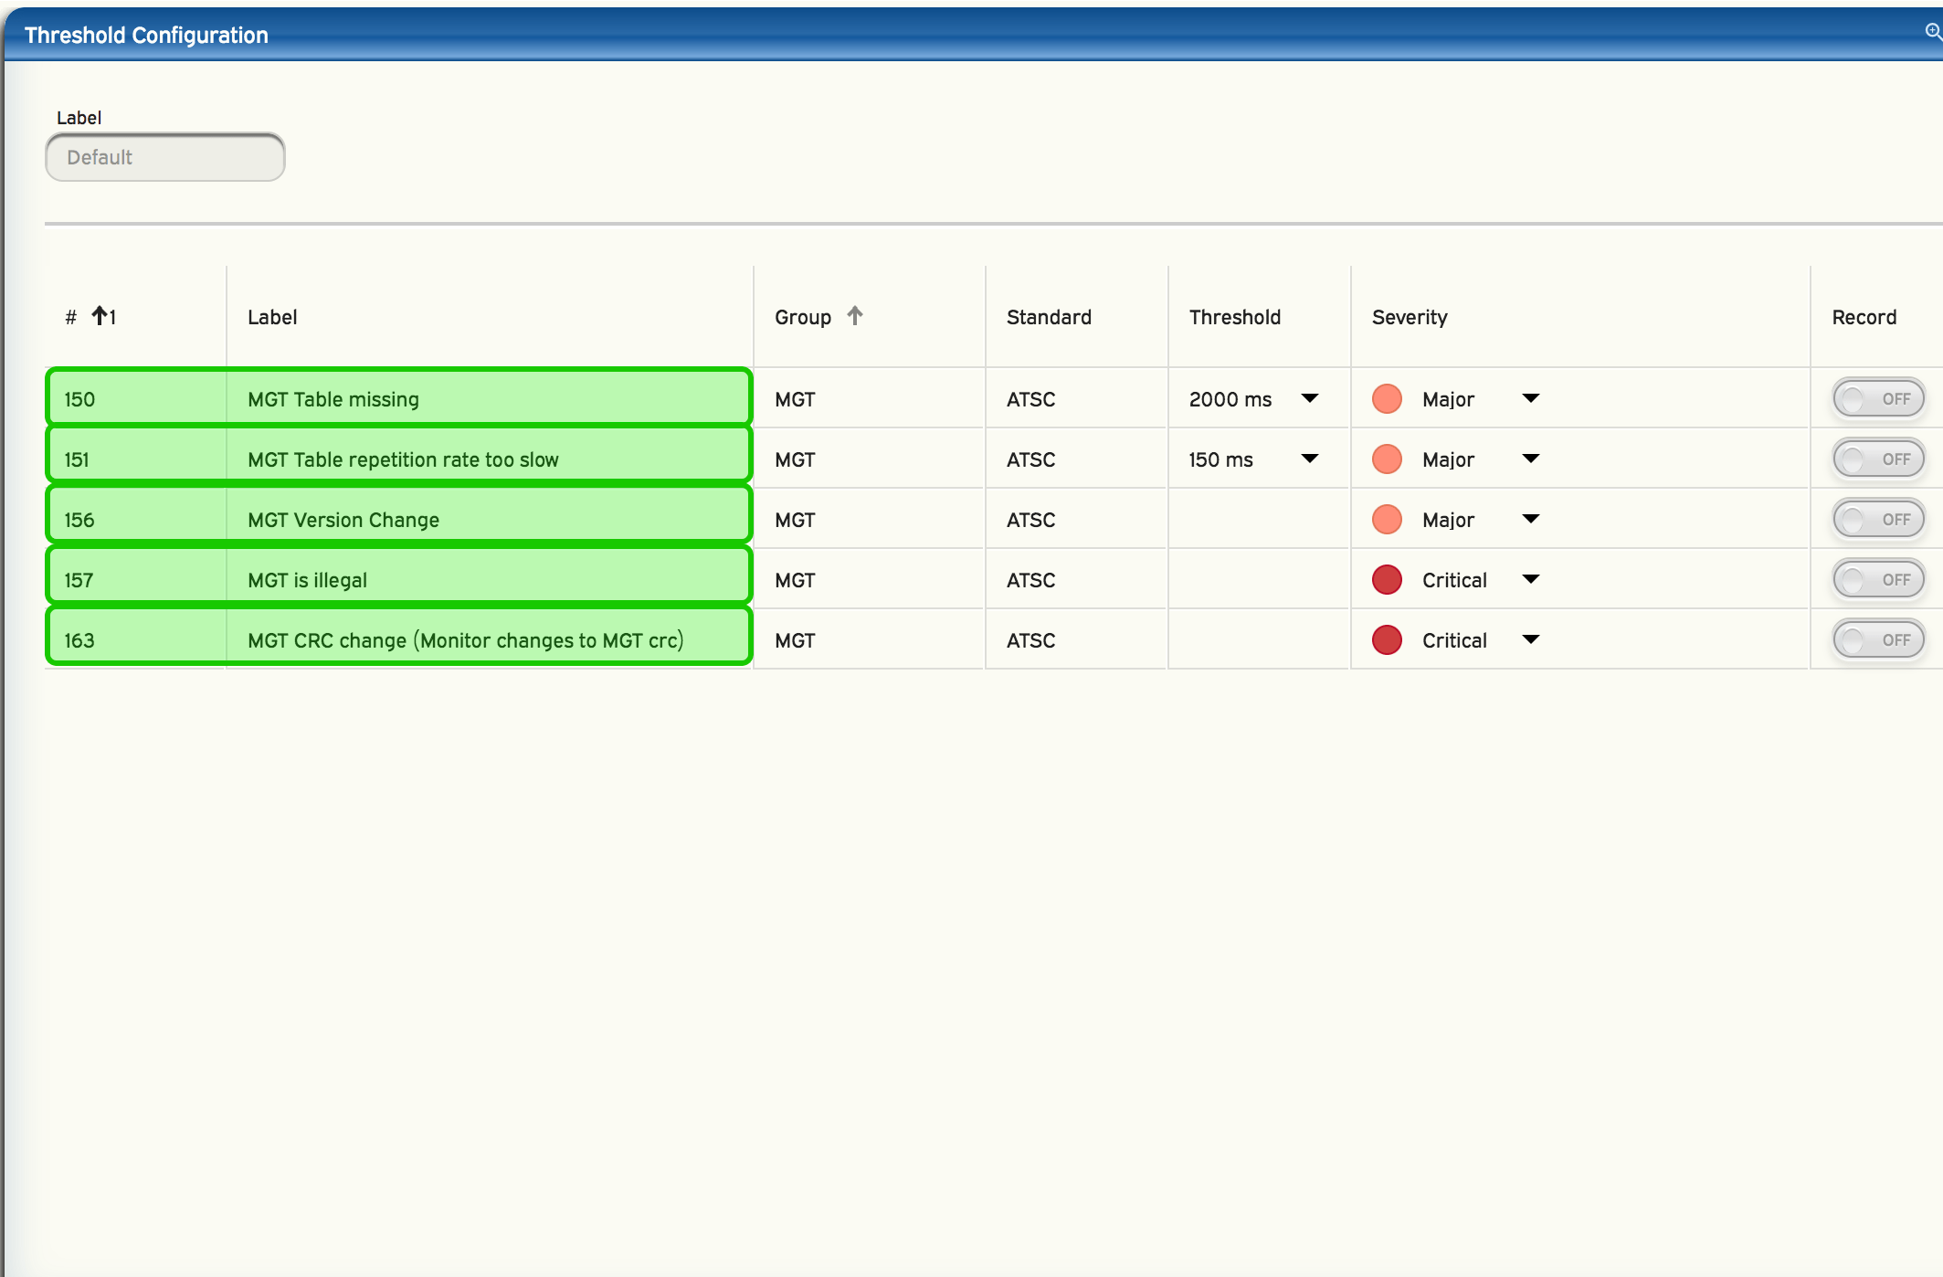The image size is (1943, 1277).
Task: Click the sort arrow next to # header
Action: (100, 316)
